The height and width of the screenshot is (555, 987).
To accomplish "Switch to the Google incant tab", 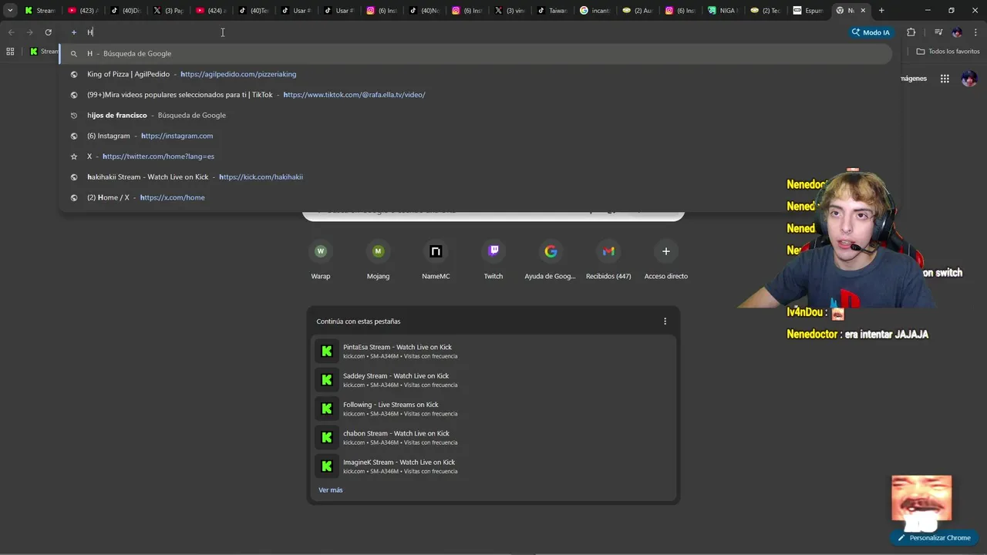I will (595, 11).
